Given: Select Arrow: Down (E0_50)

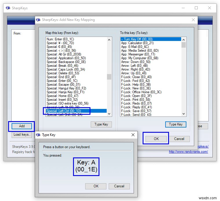Looking at the screenshot, I should coord(151,62).
